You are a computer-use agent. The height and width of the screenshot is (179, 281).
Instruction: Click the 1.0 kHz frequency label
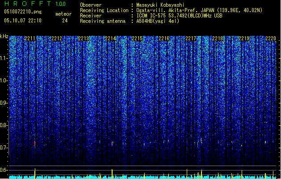(4, 81)
